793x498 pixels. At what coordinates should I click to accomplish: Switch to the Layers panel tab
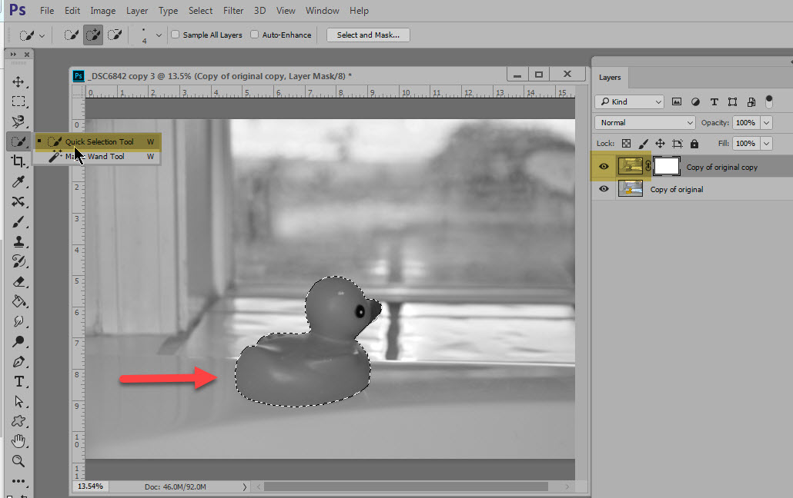[610, 78]
